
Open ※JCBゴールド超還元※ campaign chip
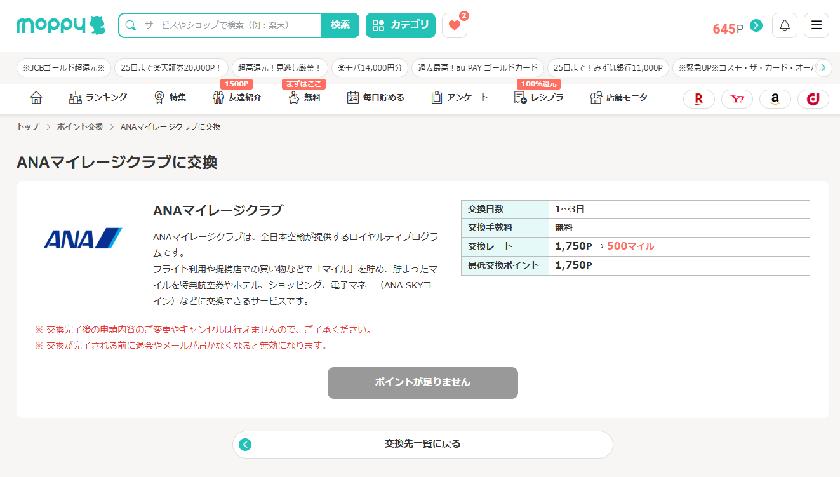tap(63, 68)
